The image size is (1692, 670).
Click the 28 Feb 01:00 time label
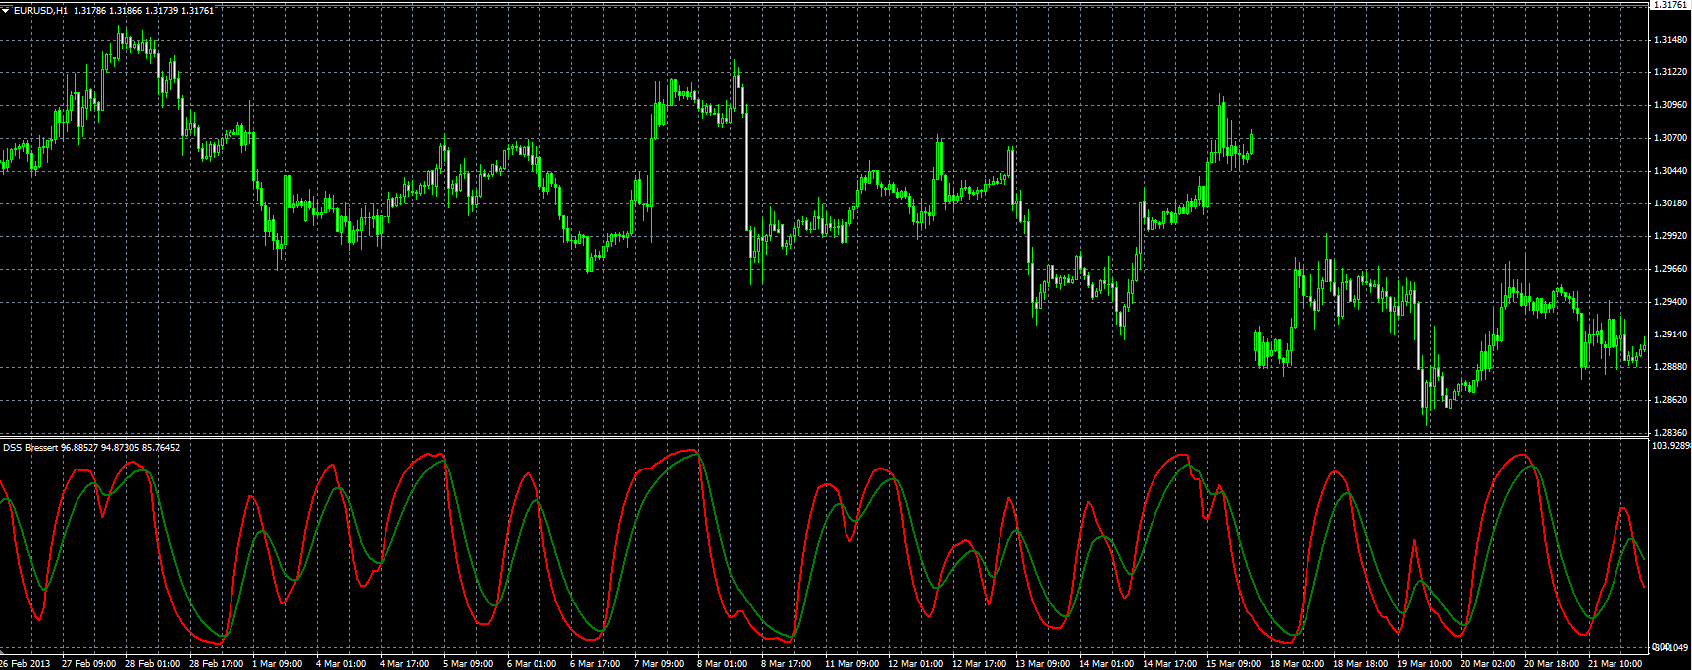coord(152,663)
